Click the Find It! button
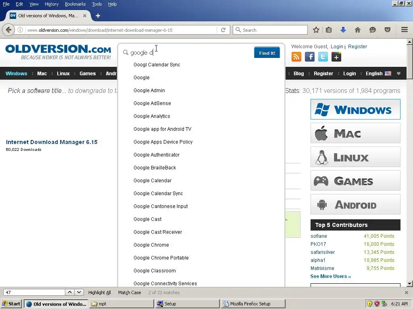Viewport: 413px width, 309px height. (x=267, y=53)
